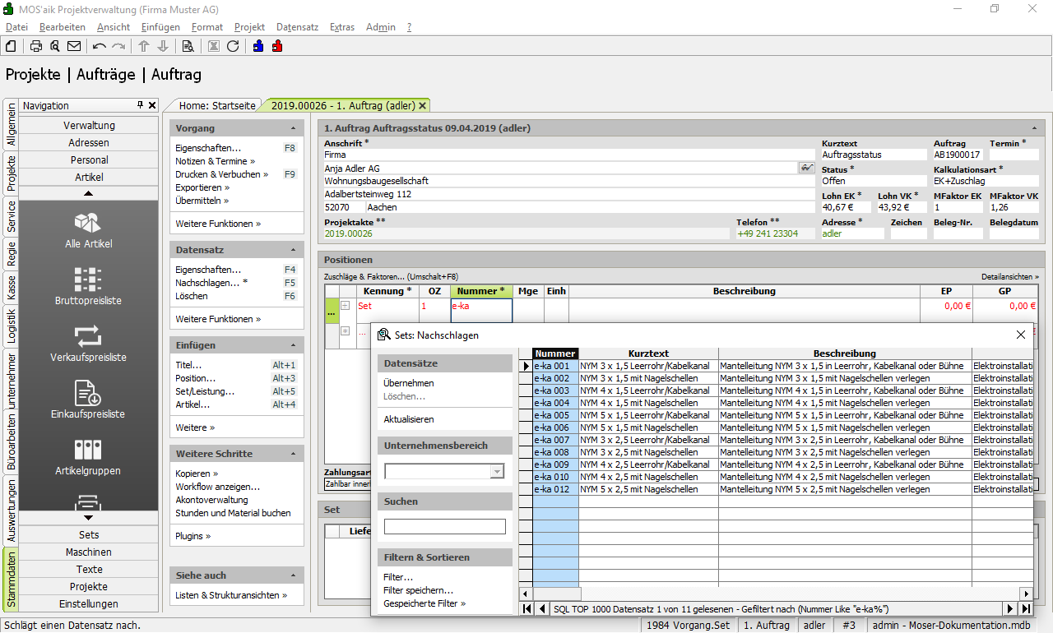Click the blue puzzle piece icon
Viewport: 1053px width, 633px height.
[x=258, y=46]
